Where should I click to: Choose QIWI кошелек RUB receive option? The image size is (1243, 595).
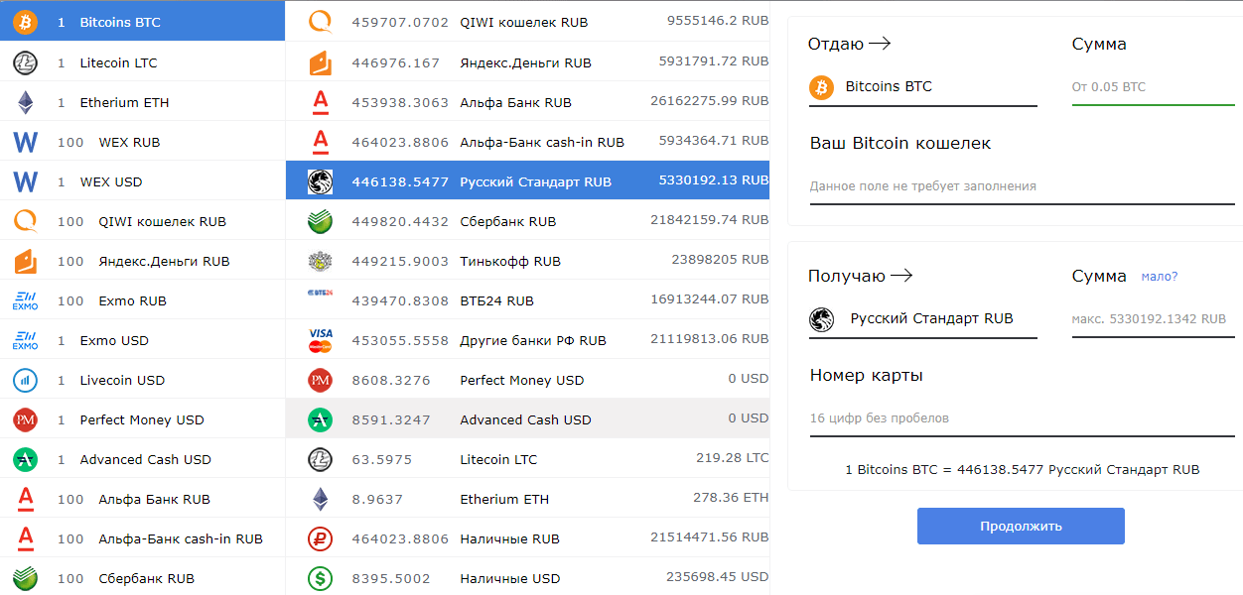coord(527,22)
